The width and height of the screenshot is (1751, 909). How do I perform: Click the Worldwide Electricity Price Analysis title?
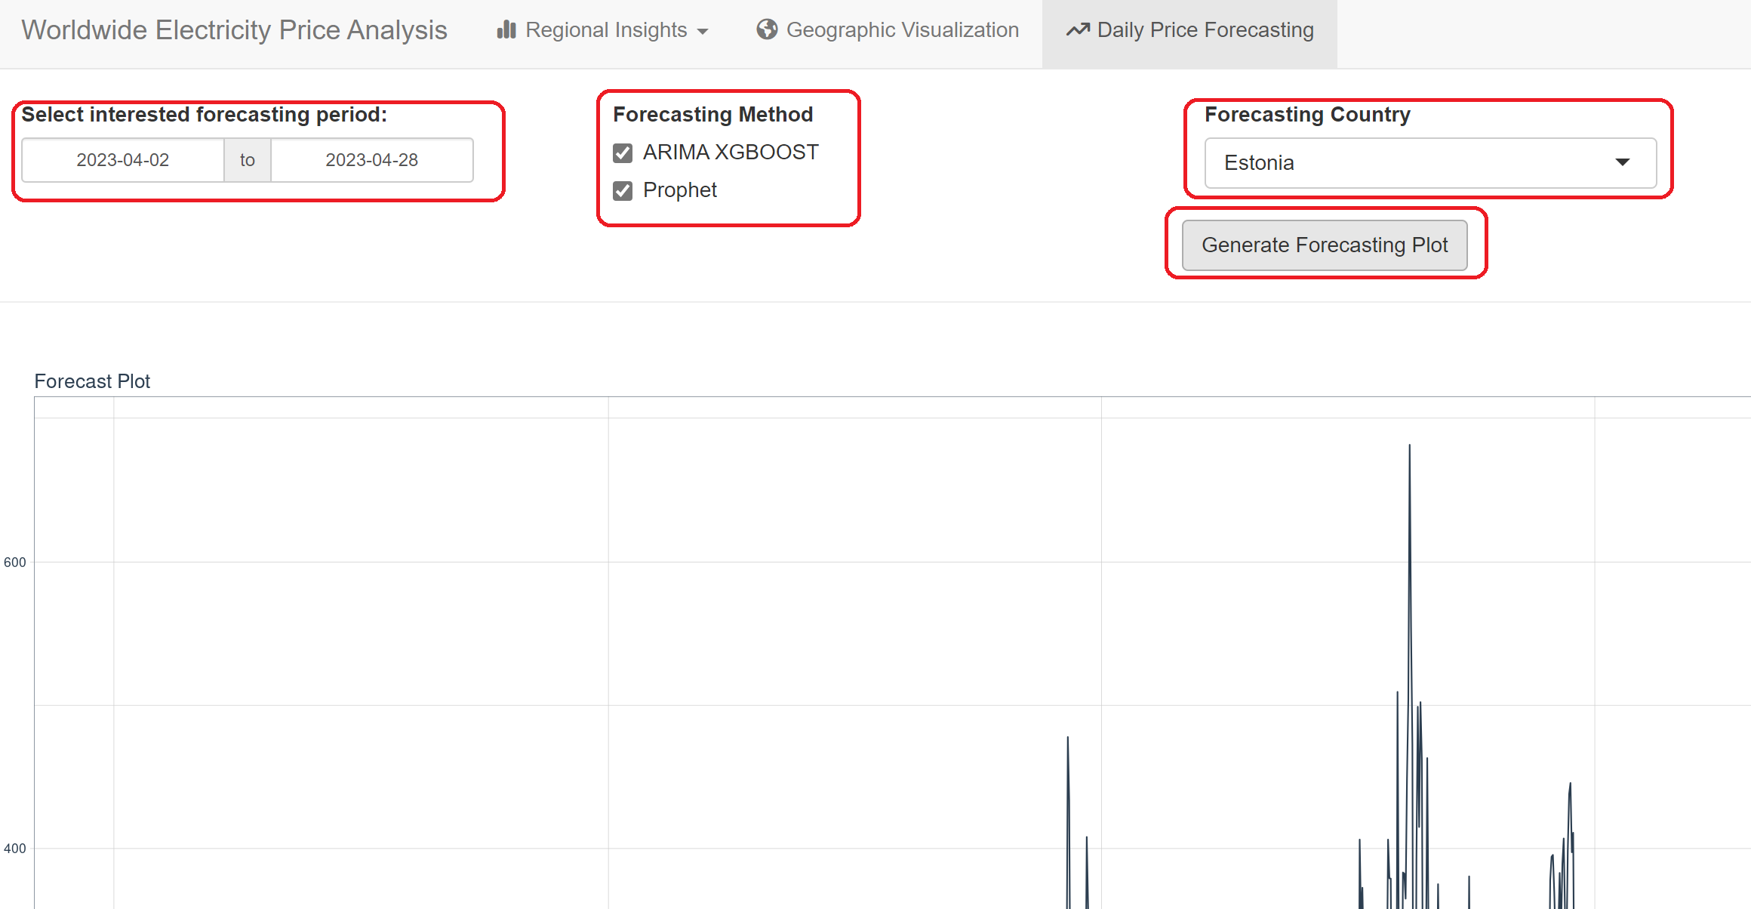tap(234, 30)
